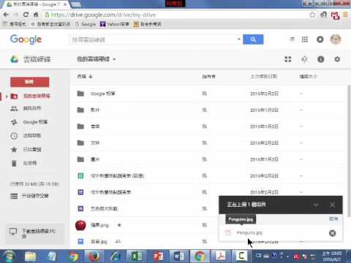Open Excel from the taskbar
The height and width of the screenshot is (263, 351).
(x=137, y=256)
